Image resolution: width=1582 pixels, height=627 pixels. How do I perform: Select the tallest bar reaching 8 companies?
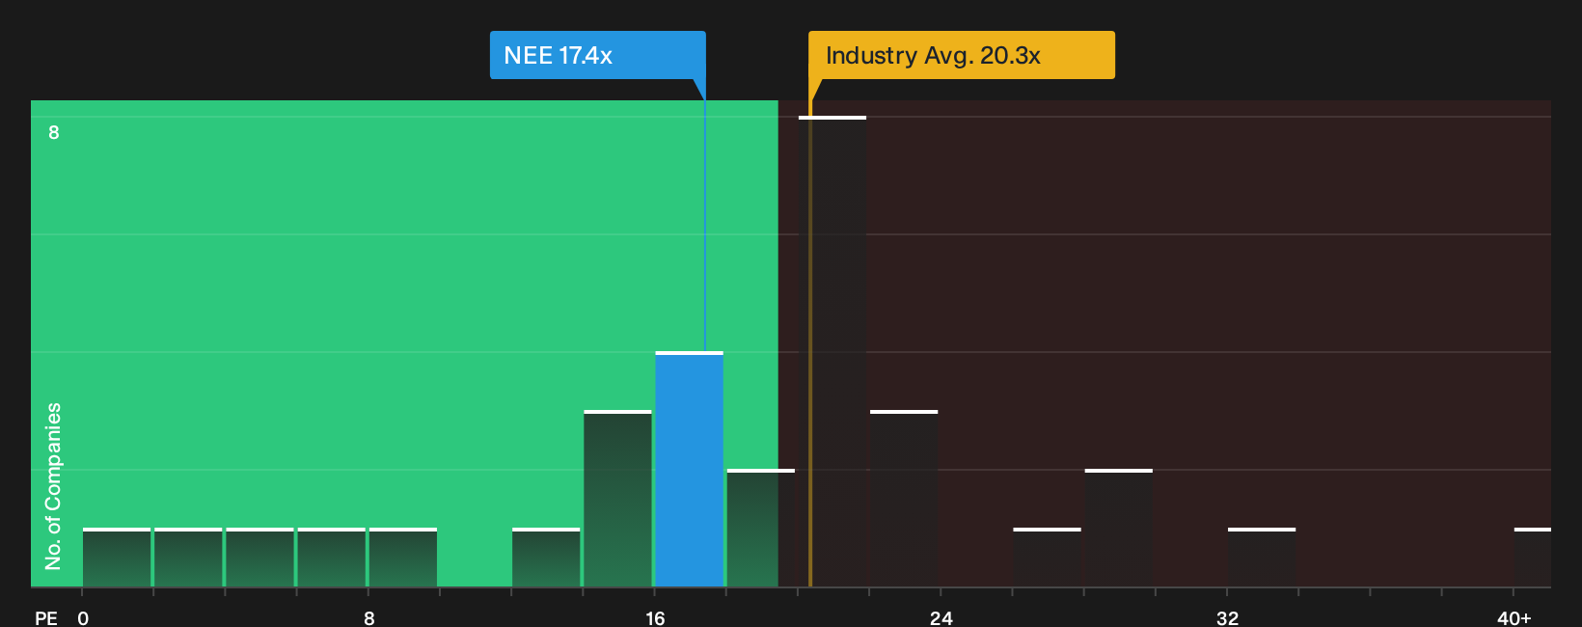[x=832, y=351]
